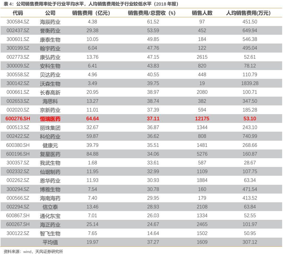Select company name 安科生物

[x=50, y=66]
